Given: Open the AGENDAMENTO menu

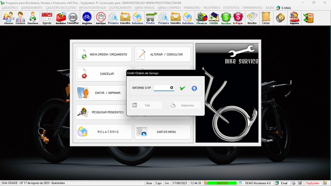Looking at the screenshot, I should tap(32, 7).
